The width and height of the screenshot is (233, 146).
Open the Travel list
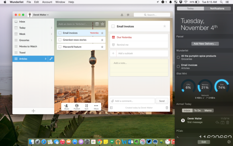coord(33,53)
